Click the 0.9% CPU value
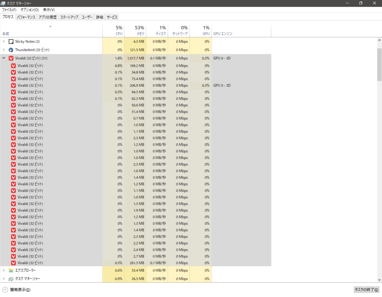The width and height of the screenshot is (382, 297). pyautogui.click(x=119, y=279)
